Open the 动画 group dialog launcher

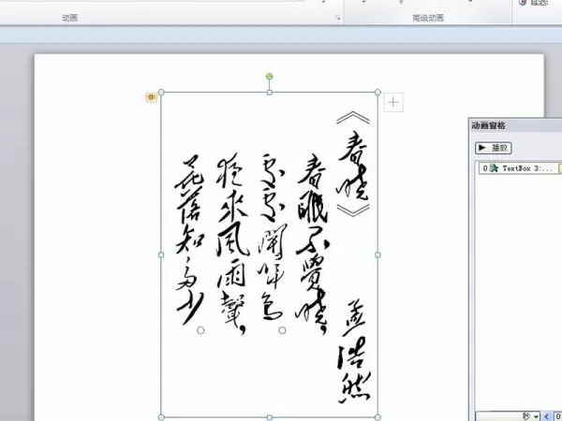[x=337, y=17]
